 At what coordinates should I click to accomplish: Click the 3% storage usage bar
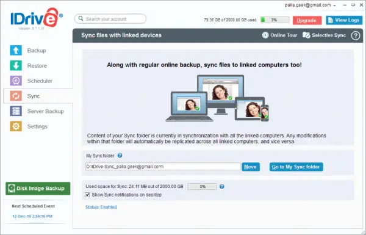click(274, 20)
